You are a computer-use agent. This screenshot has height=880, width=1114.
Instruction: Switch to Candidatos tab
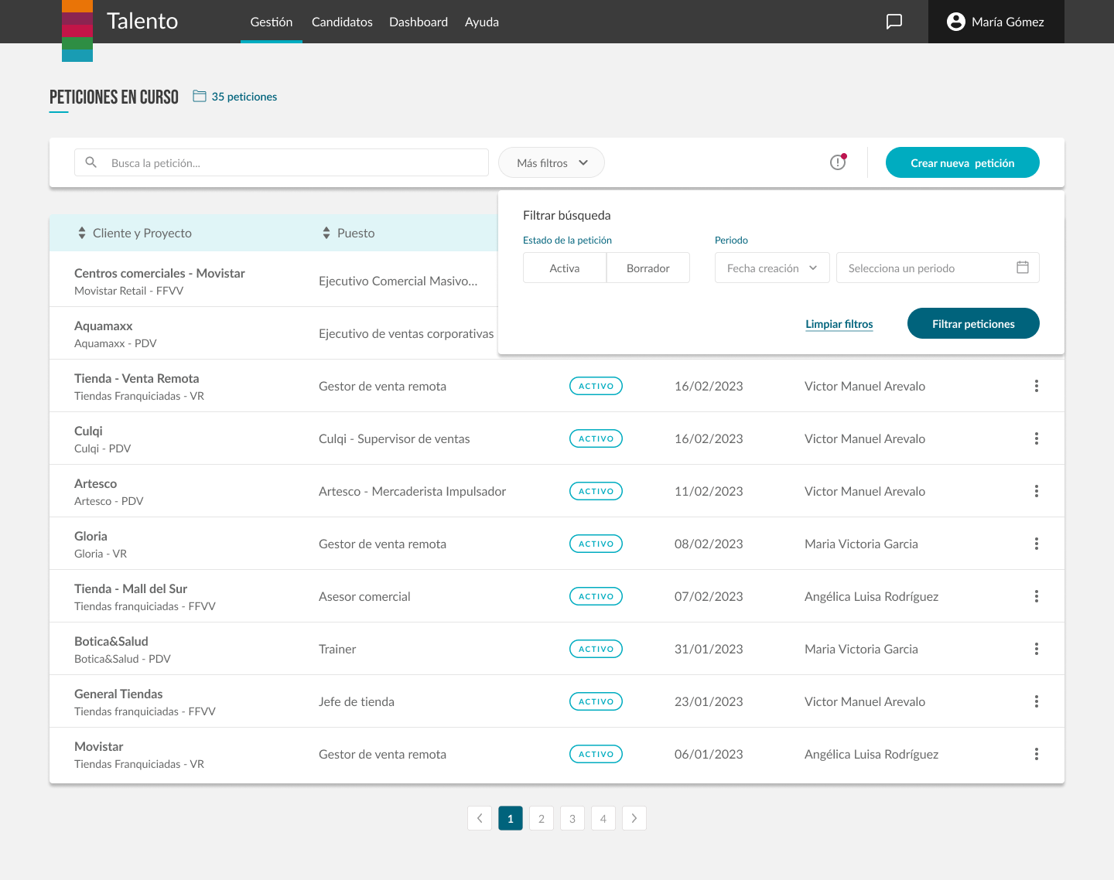[x=342, y=22]
